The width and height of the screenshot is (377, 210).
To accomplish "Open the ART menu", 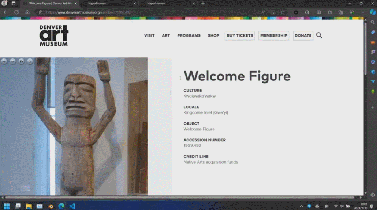I will click(x=166, y=35).
